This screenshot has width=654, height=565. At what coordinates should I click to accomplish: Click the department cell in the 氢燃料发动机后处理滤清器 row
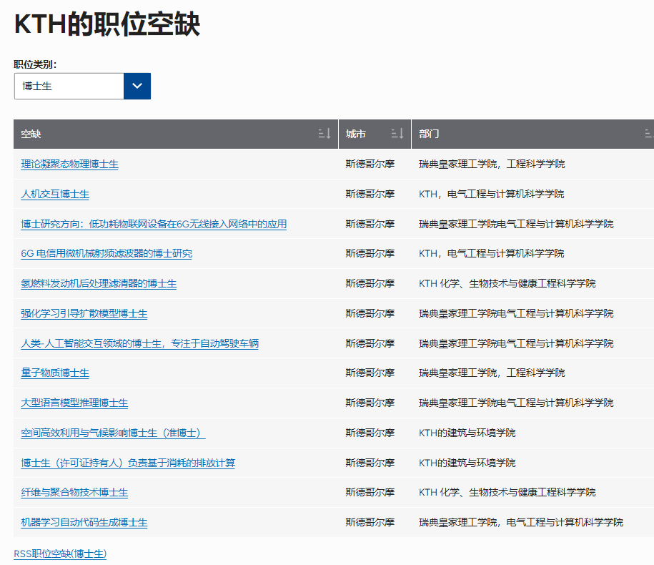(x=507, y=283)
